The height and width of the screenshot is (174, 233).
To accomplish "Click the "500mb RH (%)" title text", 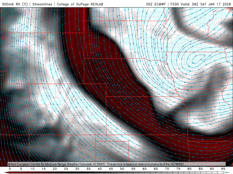I will (15, 4).
